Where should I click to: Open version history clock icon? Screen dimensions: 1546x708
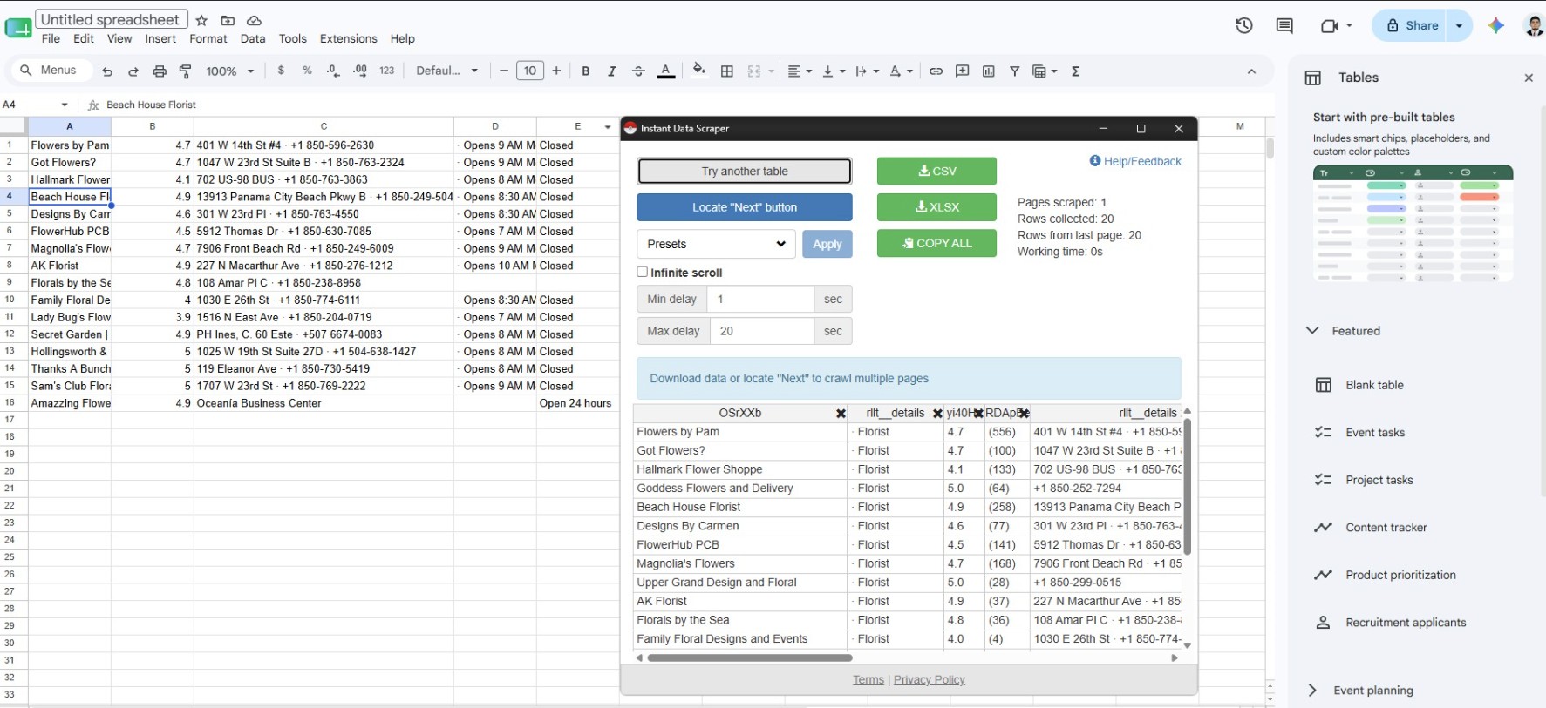pos(1244,25)
